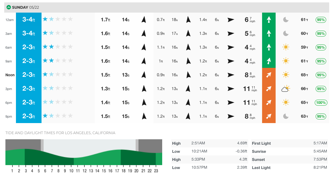This screenshot has width=334, height=175.
Task: Click the 6pm orange wind arrow
Action: click(269, 102)
